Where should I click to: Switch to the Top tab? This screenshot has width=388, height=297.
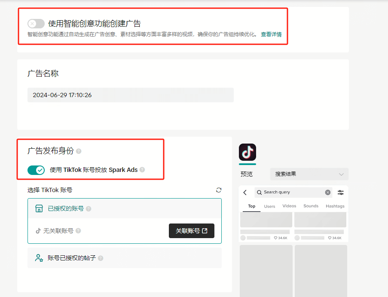252,206
